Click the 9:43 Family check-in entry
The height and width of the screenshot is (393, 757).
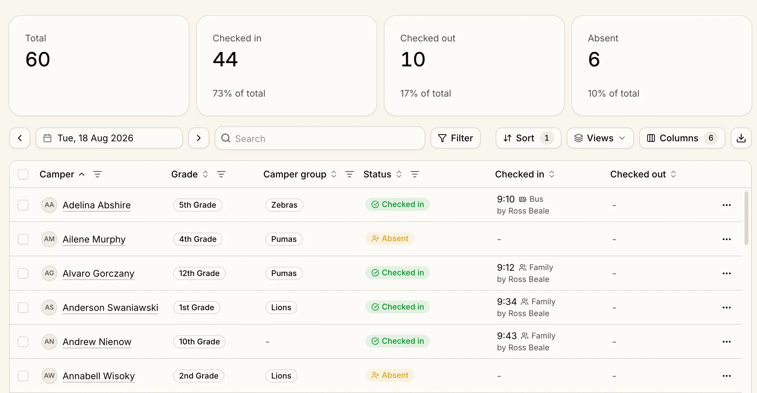[526, 342]
